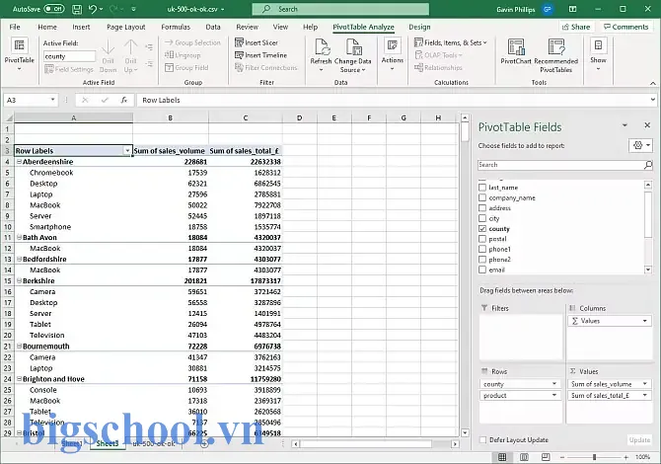
Task: Open the Comments pane
Action: coord(625,27)
